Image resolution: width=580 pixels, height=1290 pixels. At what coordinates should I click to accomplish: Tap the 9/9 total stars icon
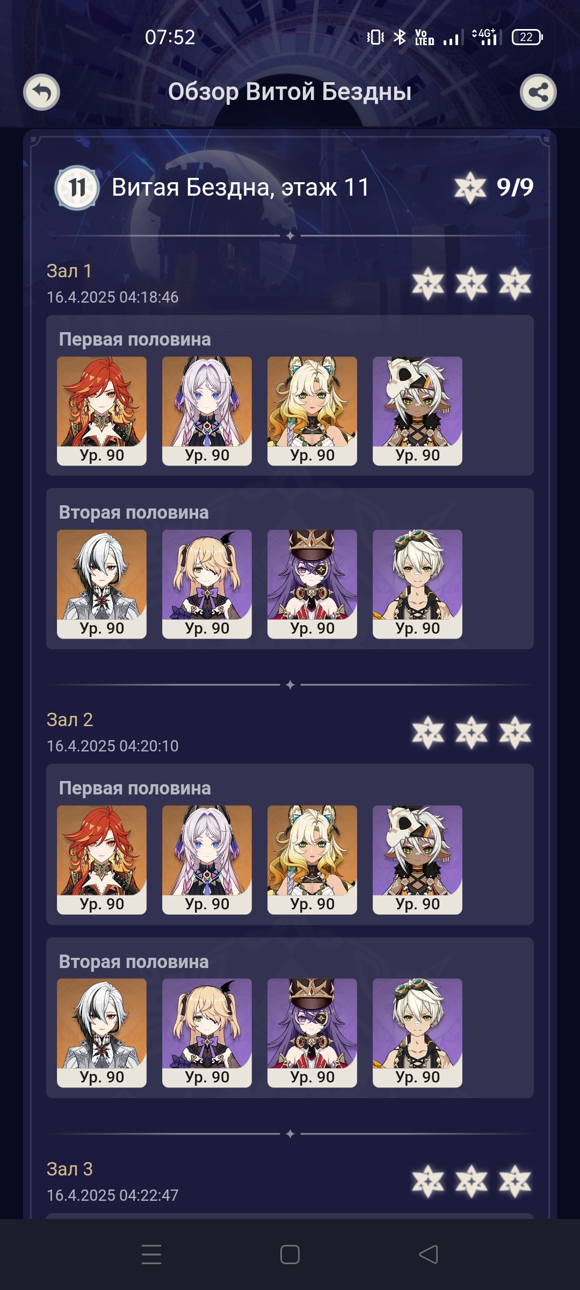click(470, 188)
